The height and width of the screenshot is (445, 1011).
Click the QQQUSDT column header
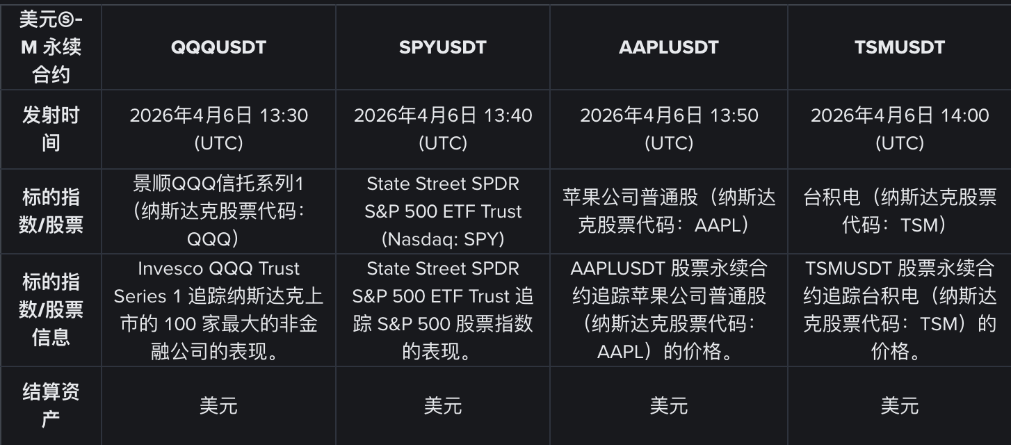coord(218,47)
